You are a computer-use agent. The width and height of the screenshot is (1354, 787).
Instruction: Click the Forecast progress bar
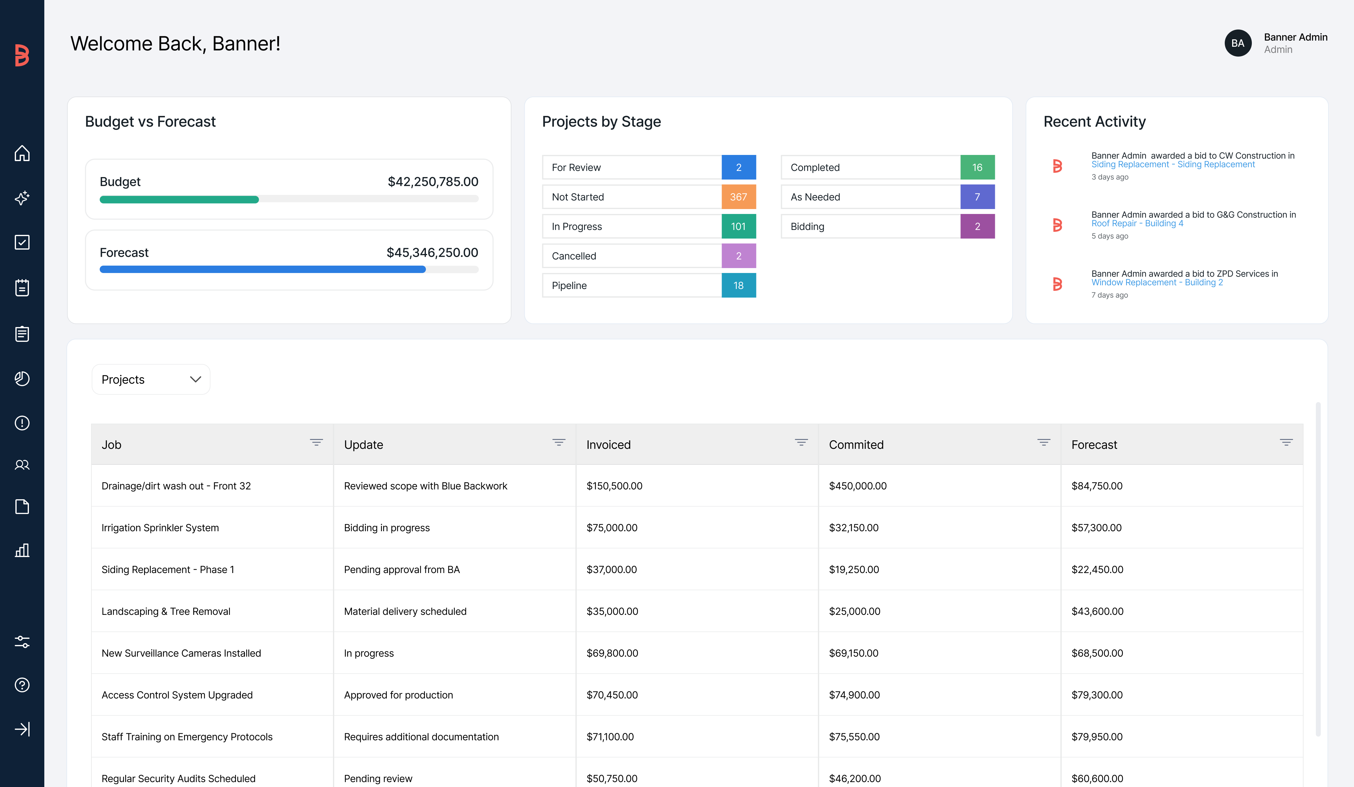[x=289, y=270]
